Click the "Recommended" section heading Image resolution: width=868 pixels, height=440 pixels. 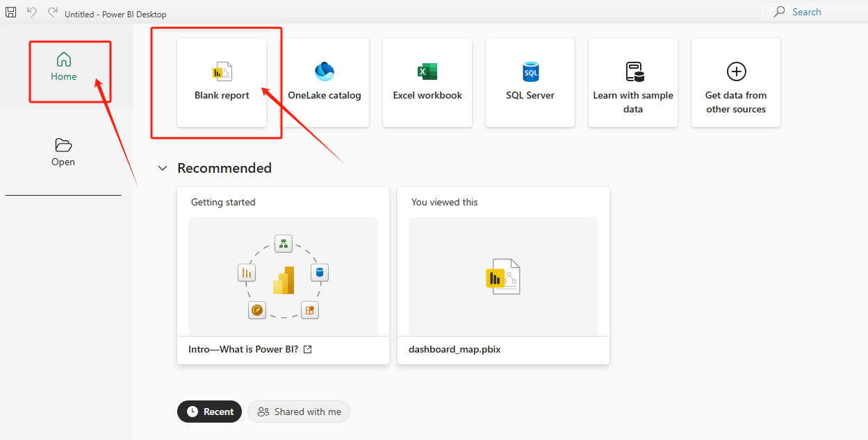[x=224, y=168]
